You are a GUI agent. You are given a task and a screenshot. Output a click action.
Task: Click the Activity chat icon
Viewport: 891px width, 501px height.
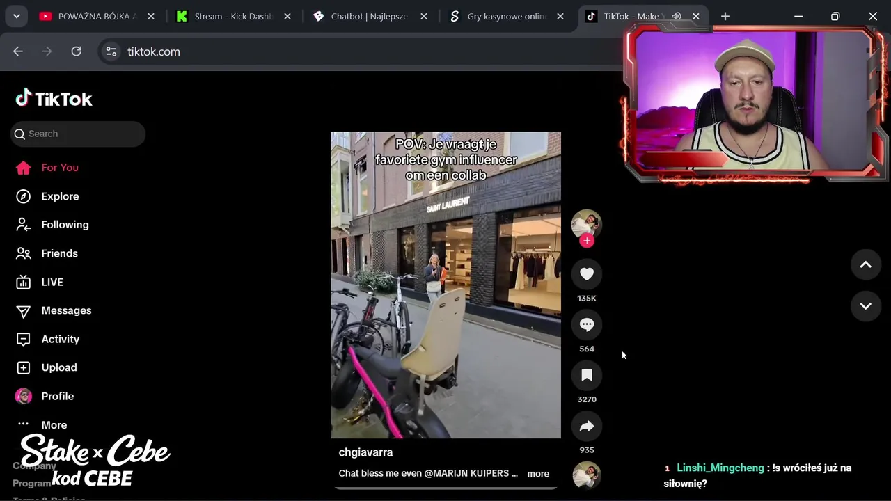click(24, 339)
